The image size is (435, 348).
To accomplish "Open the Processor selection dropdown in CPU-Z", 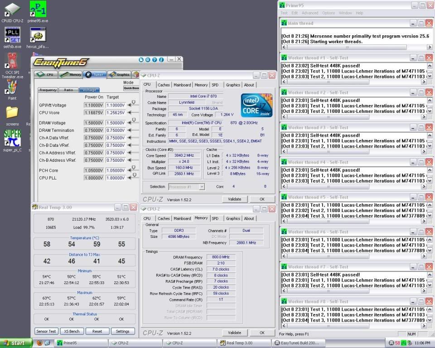I will 202,187.
